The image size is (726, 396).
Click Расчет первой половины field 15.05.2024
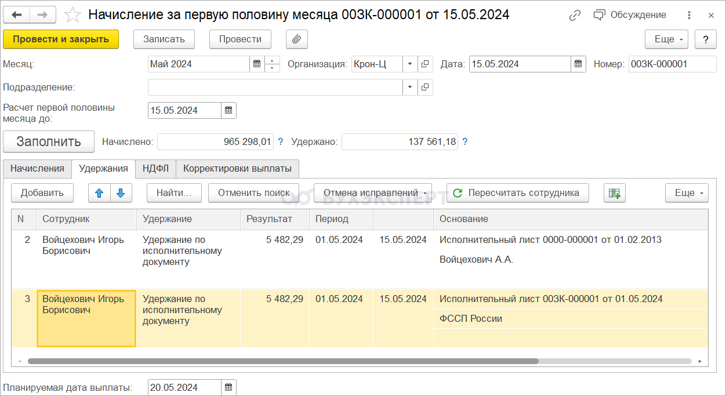[x=184, y=110]
